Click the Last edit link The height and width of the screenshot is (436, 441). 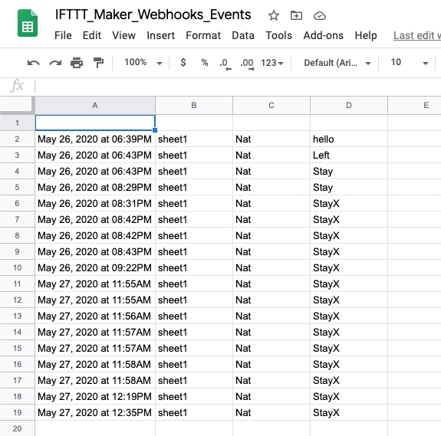(417, 35)
